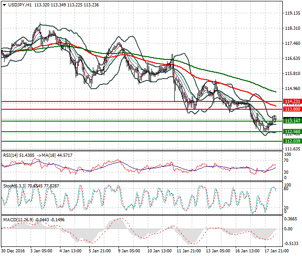Click the RSI 70 level scale value
The width and height of the screenshot is (302, 256).
tap(286, 160)
